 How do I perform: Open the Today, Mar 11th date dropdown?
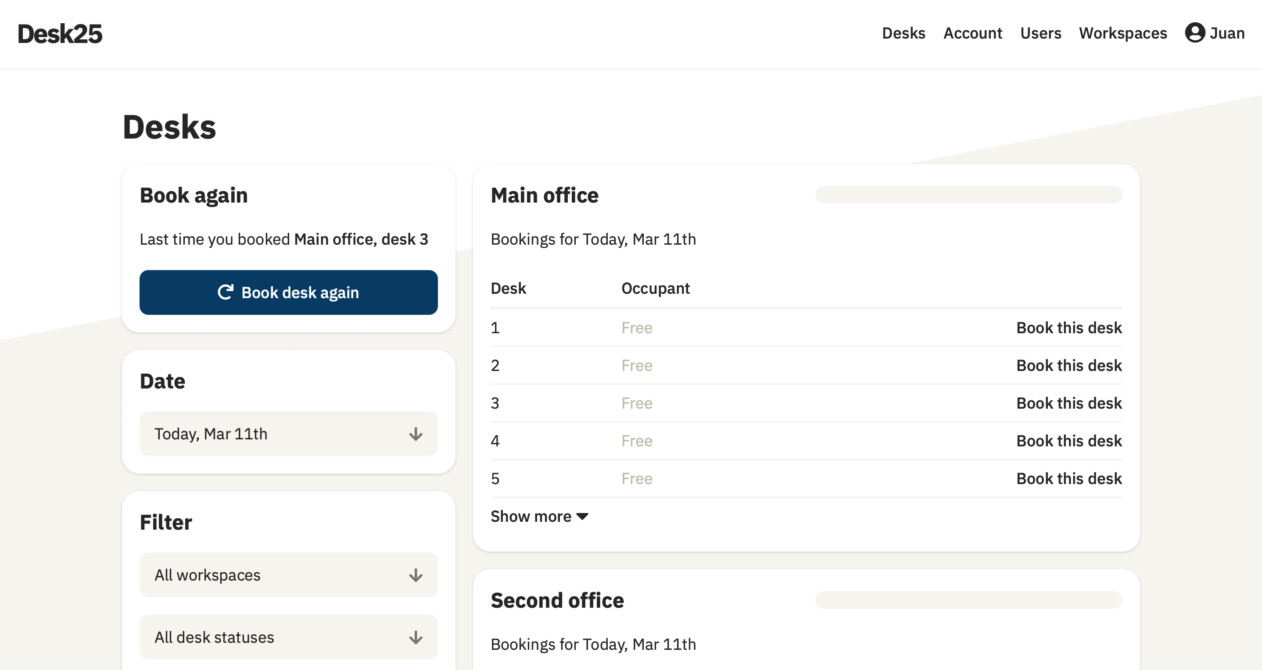(288, 434)
